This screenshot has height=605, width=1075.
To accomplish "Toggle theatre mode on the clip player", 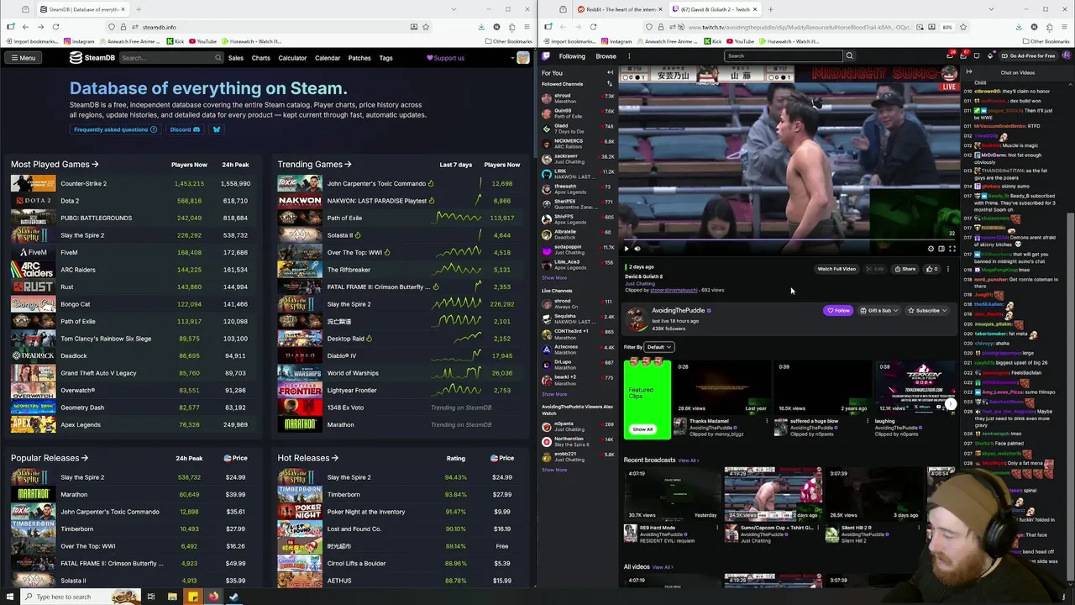I will [x=941, y=249].
